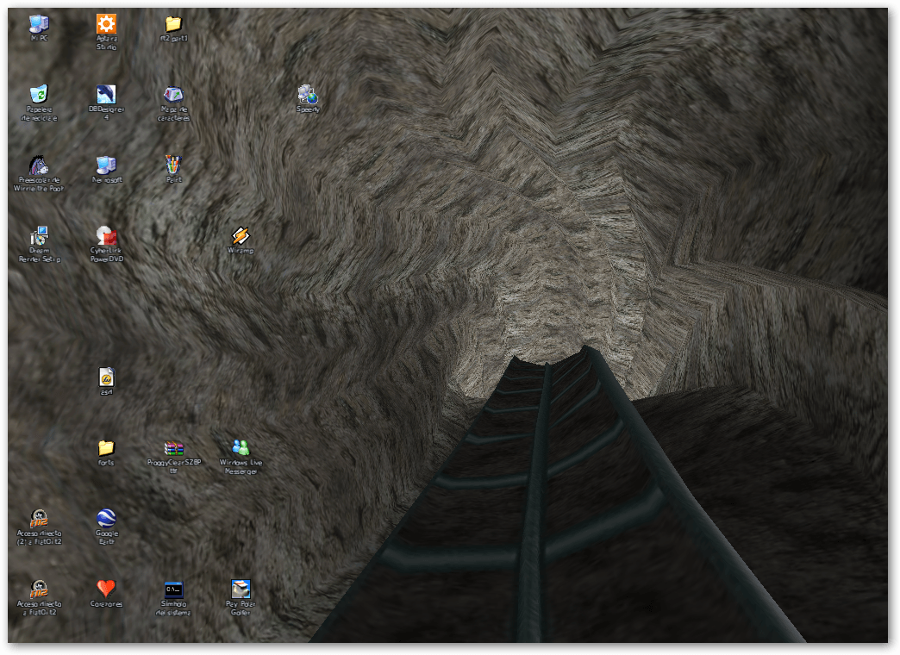Screen dimensions: 900x655
Task: Open the fonts folder
Action: [x=106, y=448]
